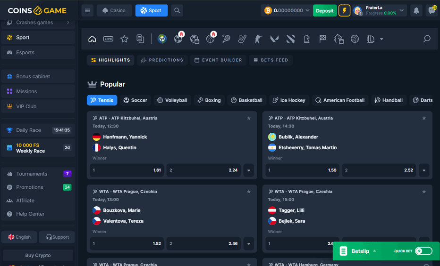This screenshot has height=266, width=440.
Task: Favorite the Tagger vs Bejlek match
Action: coord(424,192)
